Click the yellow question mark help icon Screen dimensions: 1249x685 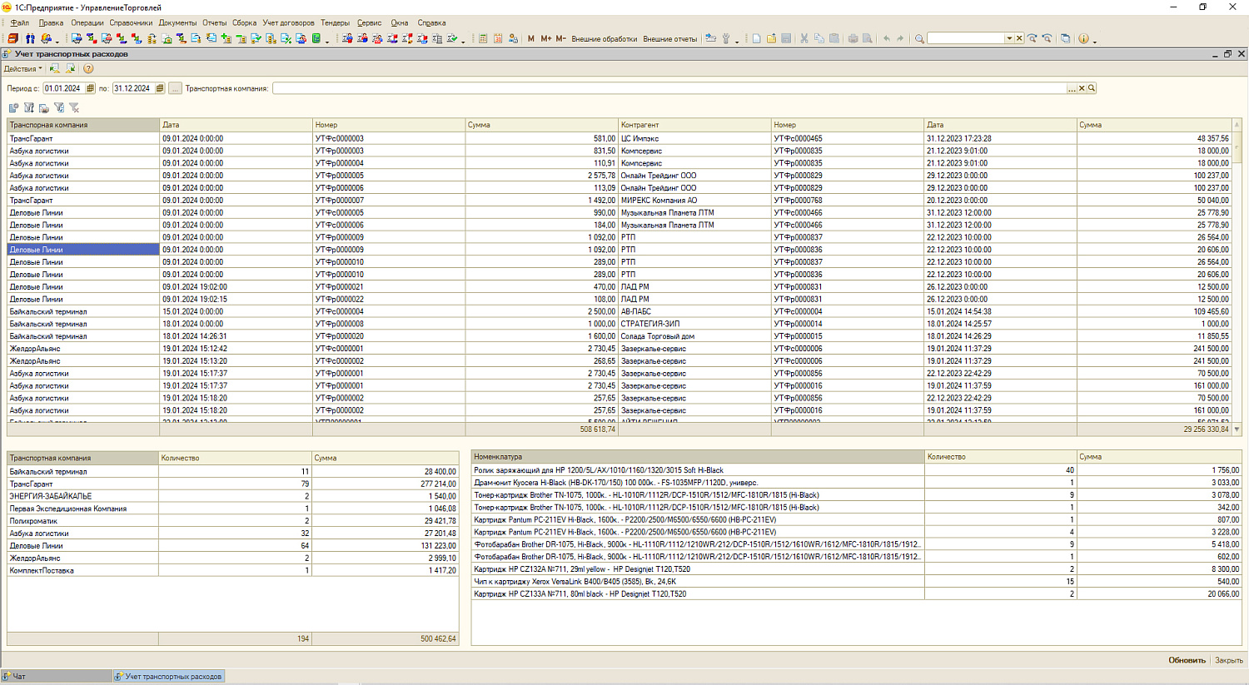tap(88, 68)
